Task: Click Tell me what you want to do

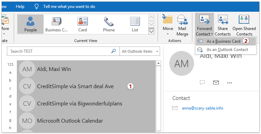Action: 69,7
